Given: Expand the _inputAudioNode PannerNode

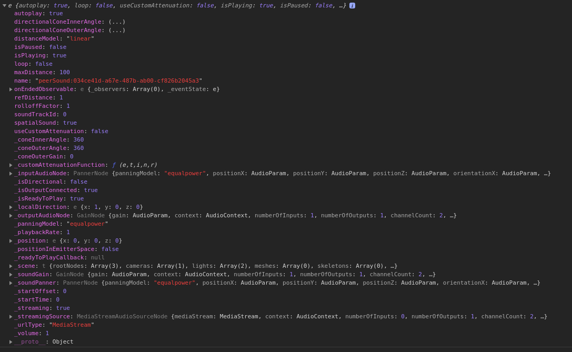Looking at the screenshot, I should pos(11,174).
